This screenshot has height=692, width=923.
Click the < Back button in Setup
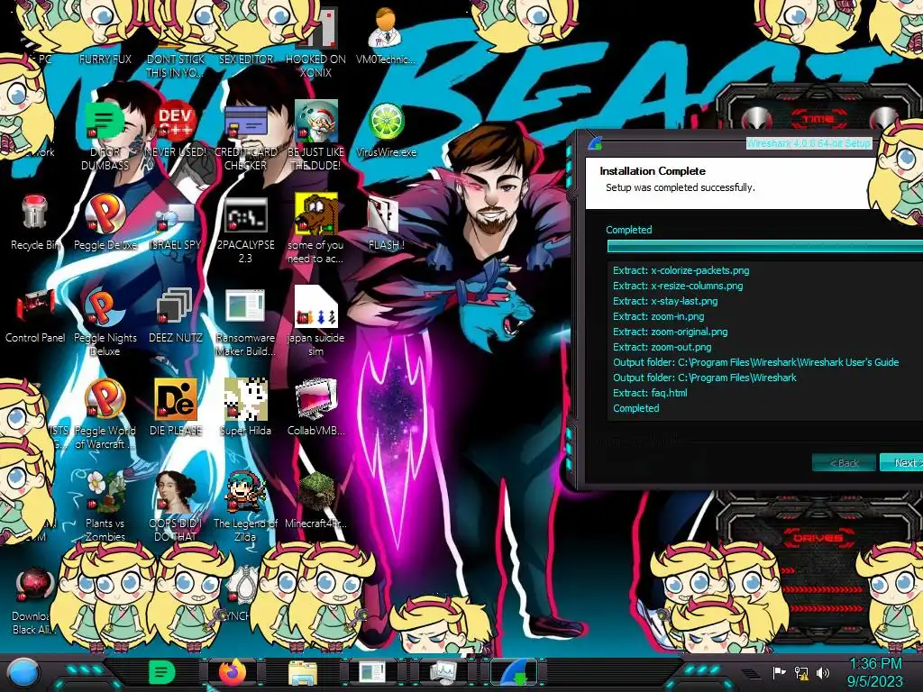pos(844,463)
